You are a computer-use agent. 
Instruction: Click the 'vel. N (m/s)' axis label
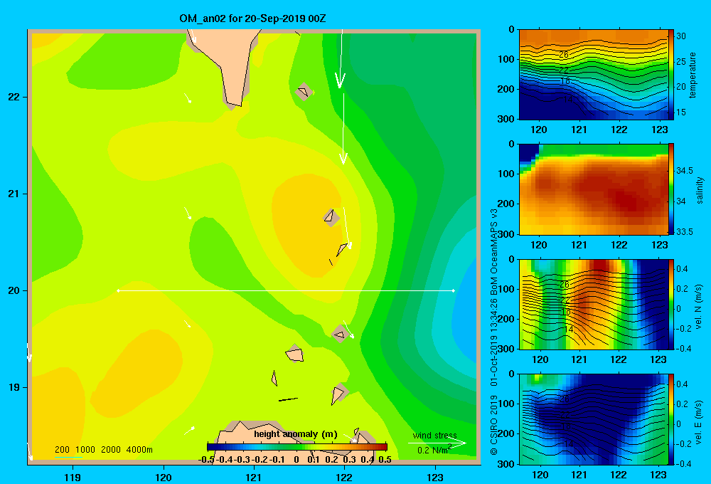[x=699, y=307]
